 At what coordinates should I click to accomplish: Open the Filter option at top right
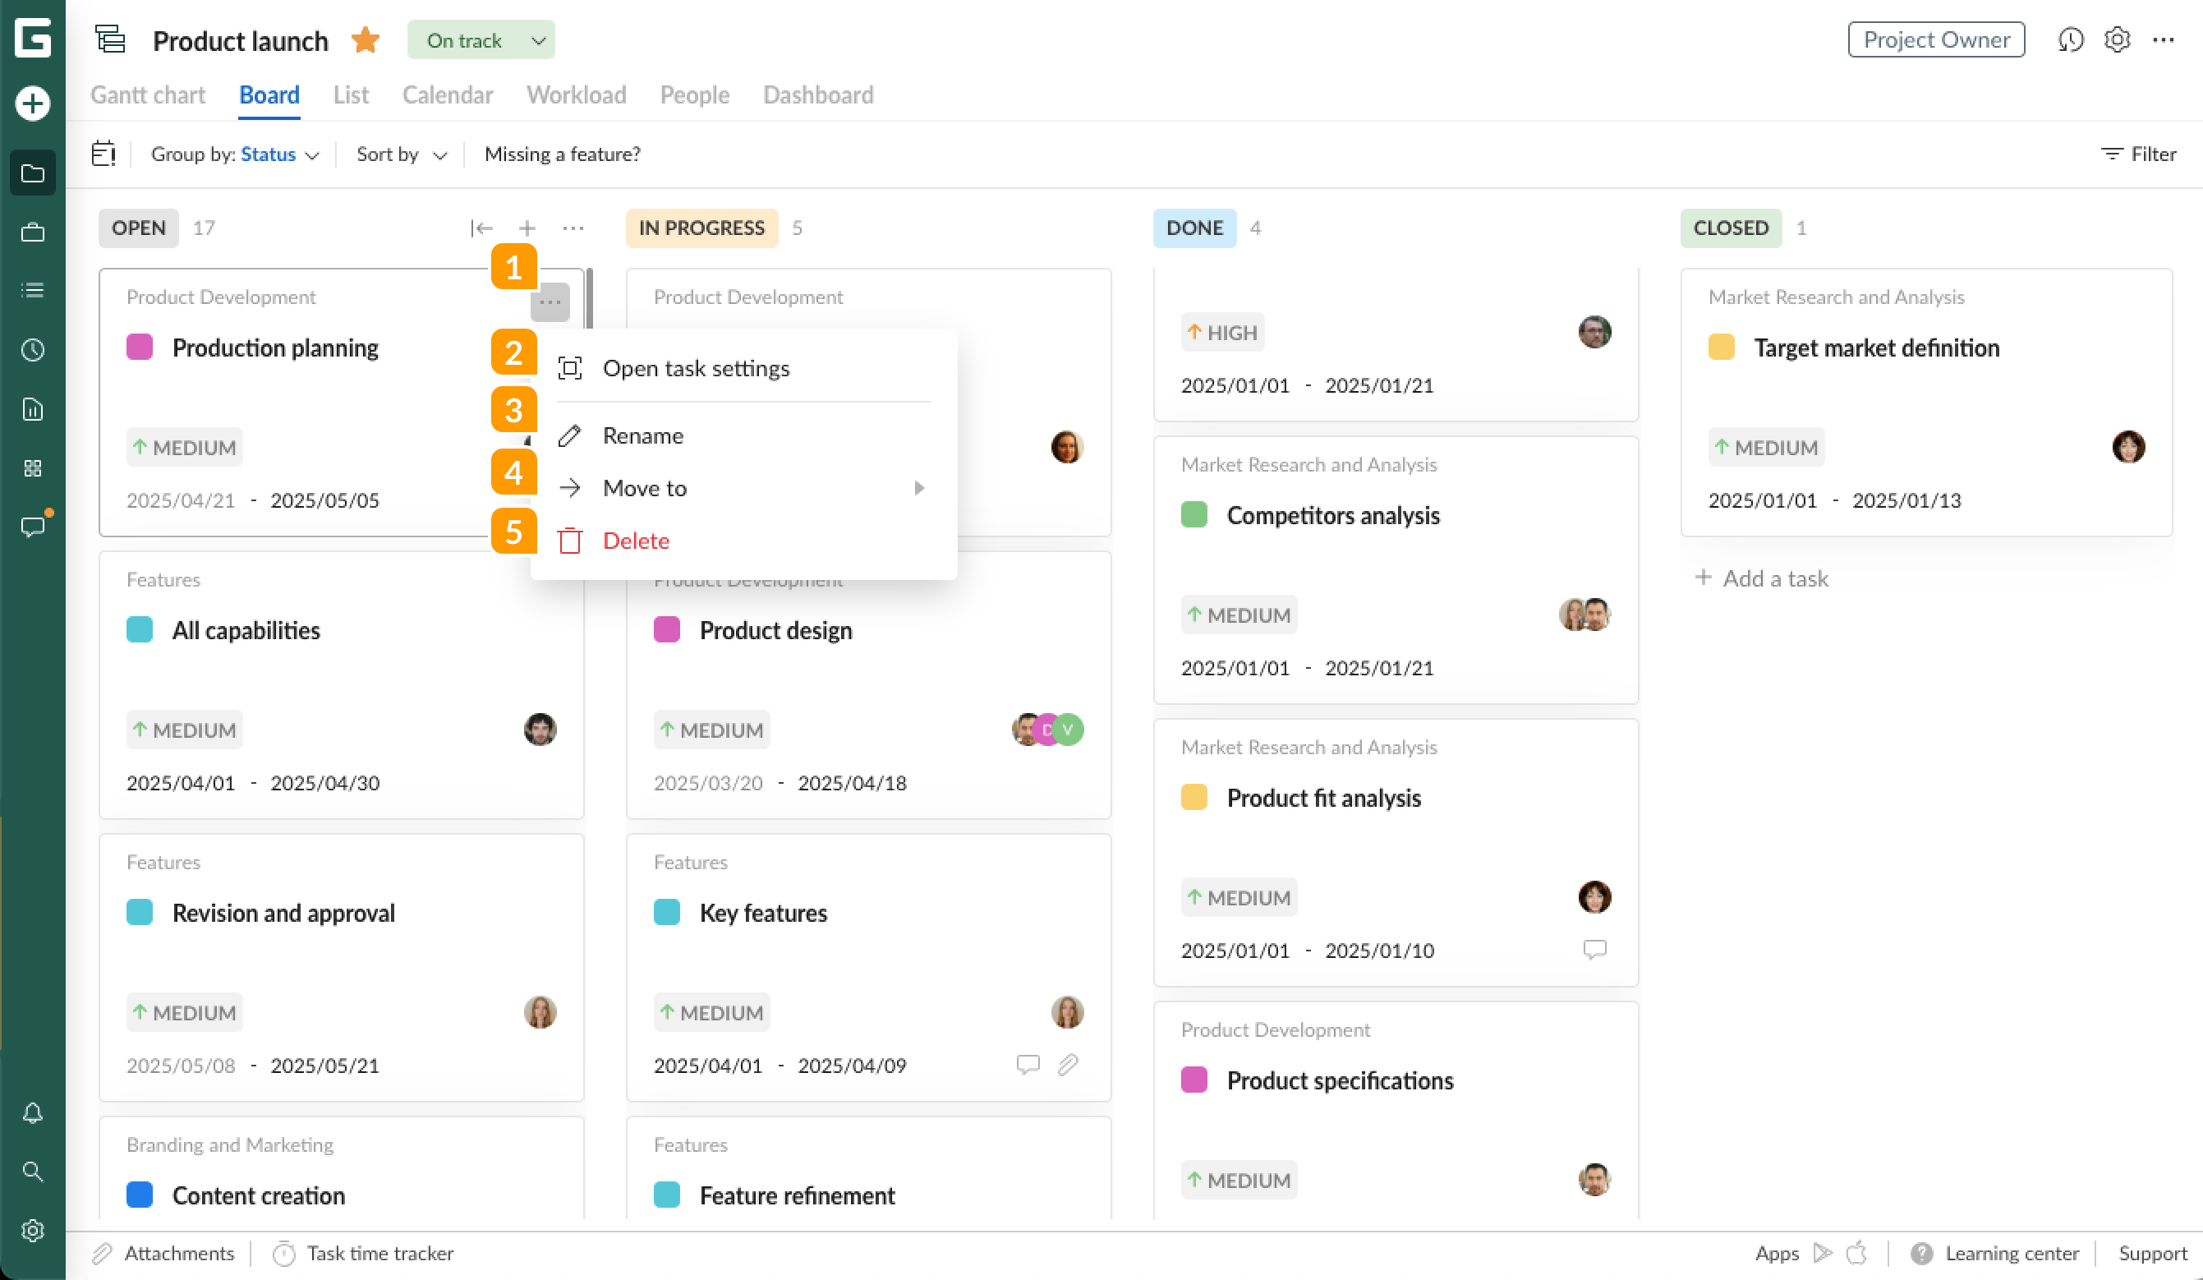point(2138,154)
